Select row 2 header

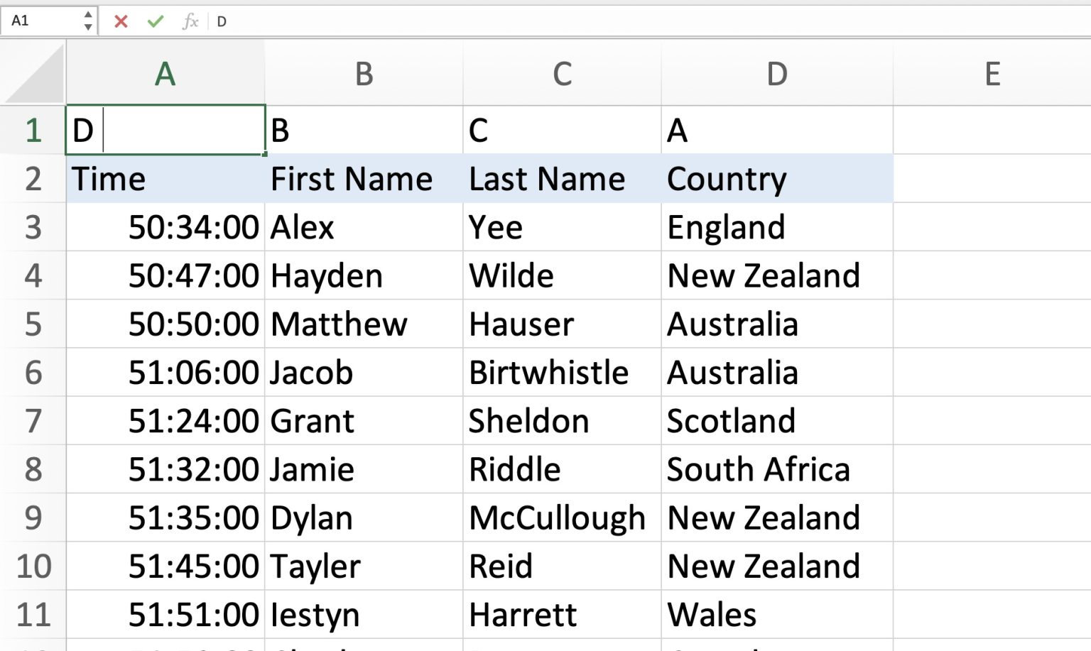(x=33, y=179)
